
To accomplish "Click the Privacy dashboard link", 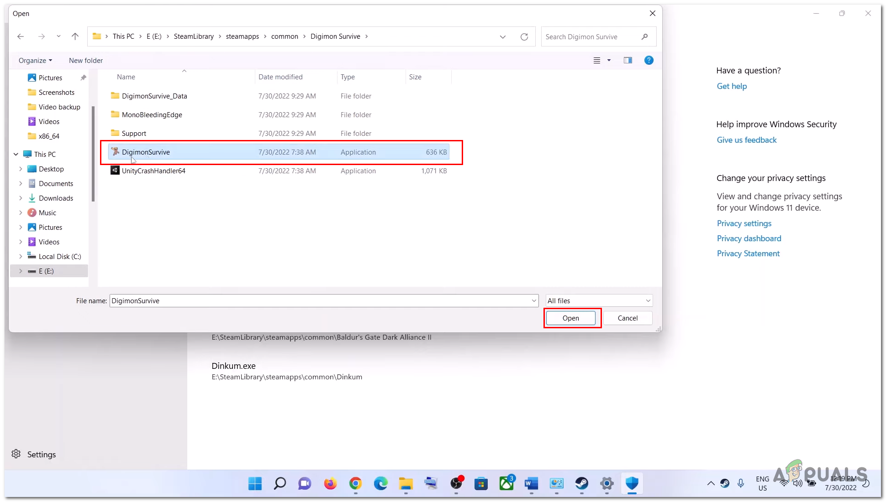I will pyautogui.click(x=749, y=238).
